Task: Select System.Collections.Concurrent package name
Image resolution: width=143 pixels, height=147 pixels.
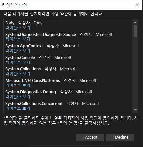Action: click(x=34, y=104)
